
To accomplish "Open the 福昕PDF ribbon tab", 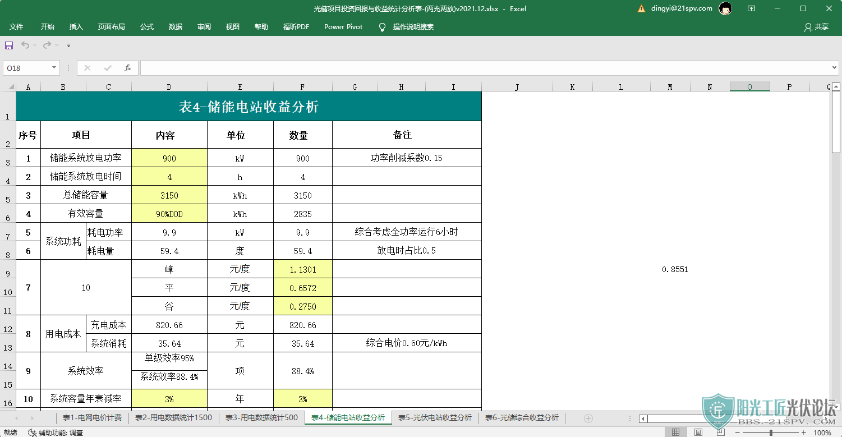I will (296, 26).
